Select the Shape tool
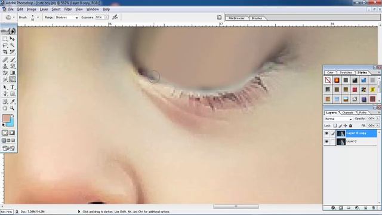The width and height of the screenshot is (382, 215). point(12,94)
